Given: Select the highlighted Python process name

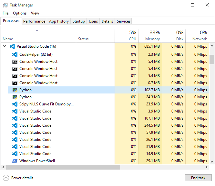Looking at the screenshot, I should (x=26, y=90).
